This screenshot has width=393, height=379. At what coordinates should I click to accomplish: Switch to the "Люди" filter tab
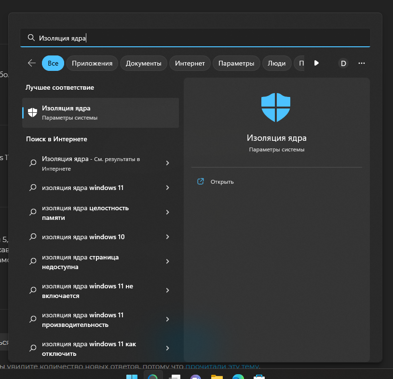pyautogui.click(x=276, y=63)
